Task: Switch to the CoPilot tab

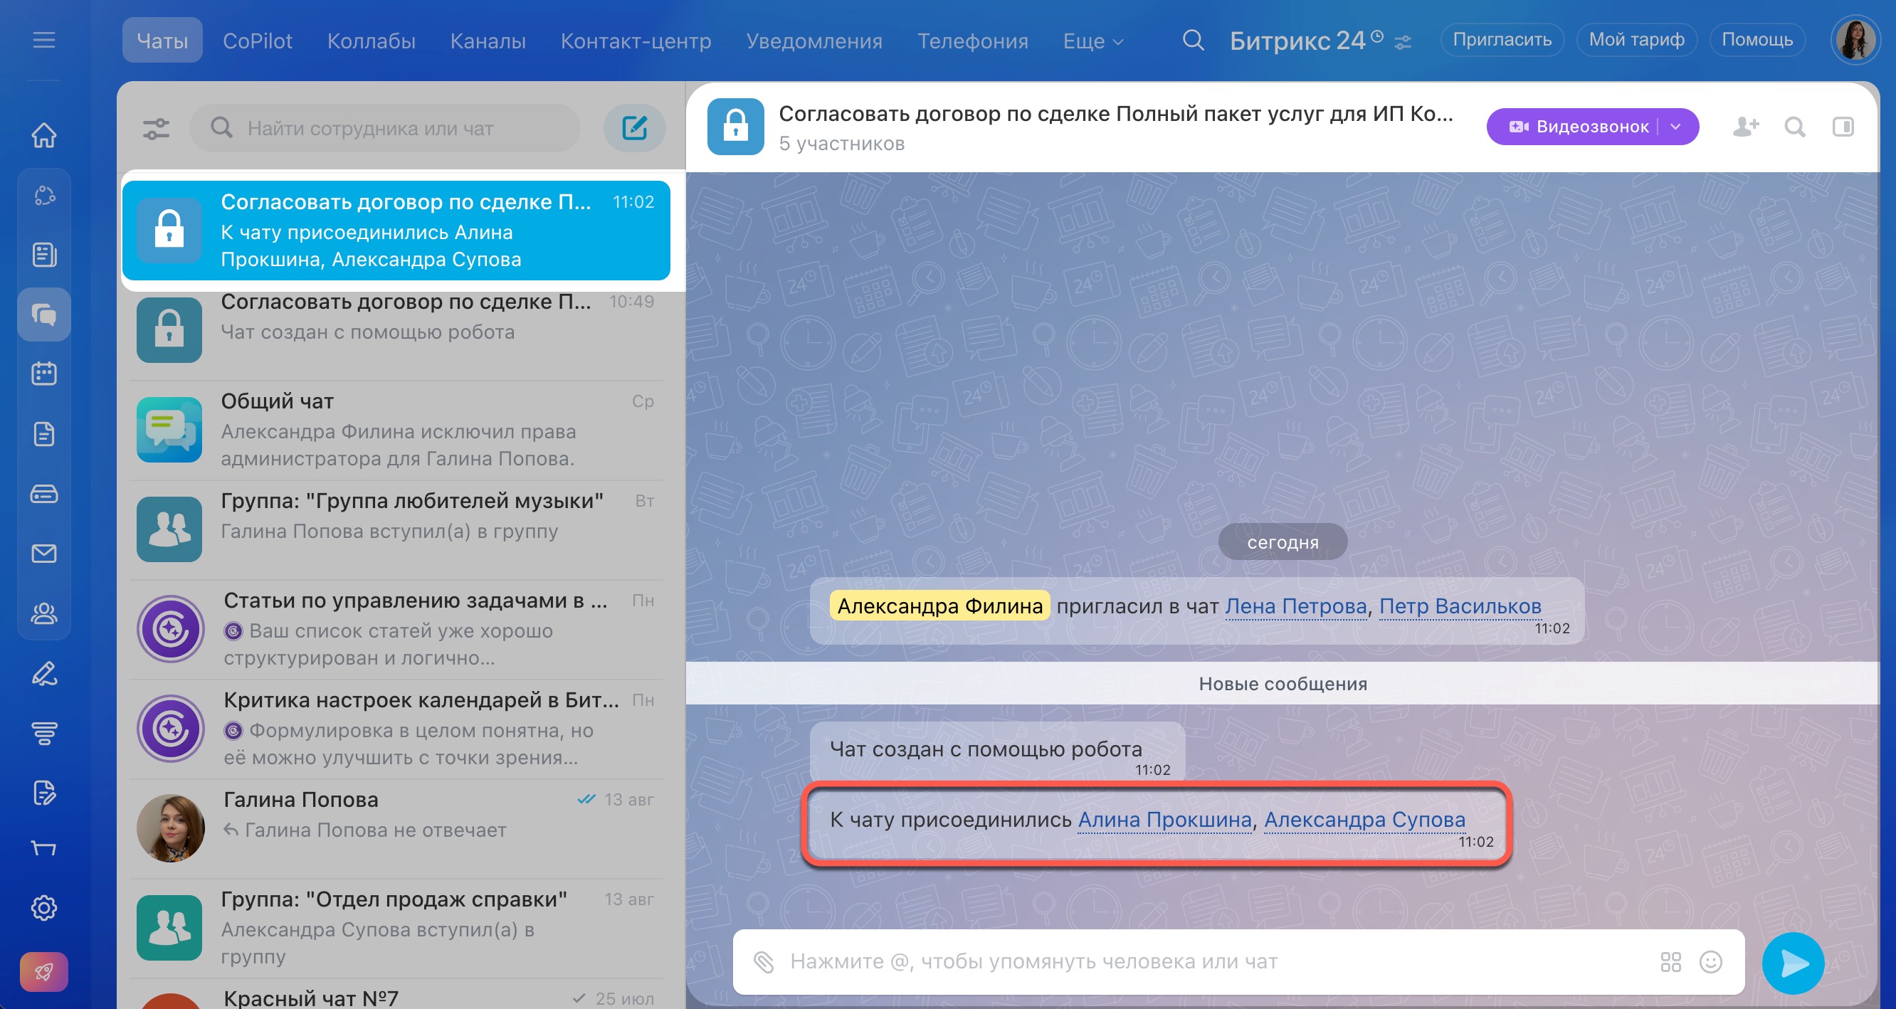Action: click(258, 41)
